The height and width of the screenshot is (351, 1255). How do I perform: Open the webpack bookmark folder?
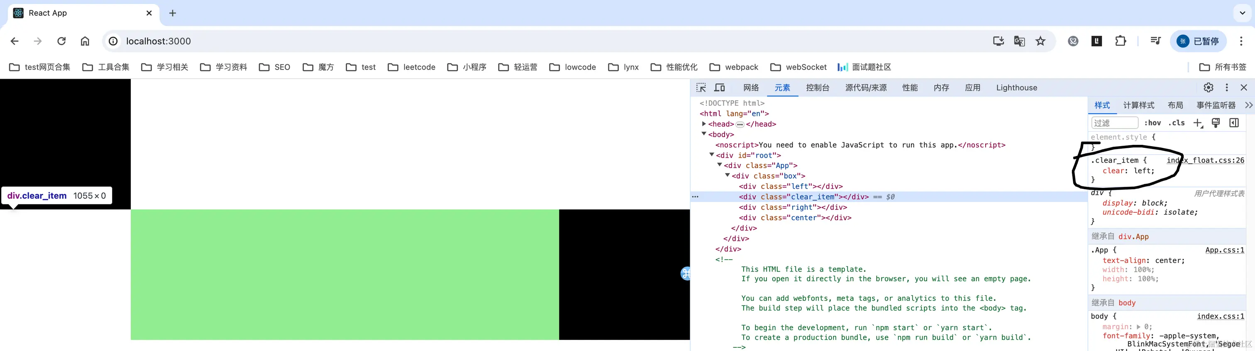(x=734, y=67)
